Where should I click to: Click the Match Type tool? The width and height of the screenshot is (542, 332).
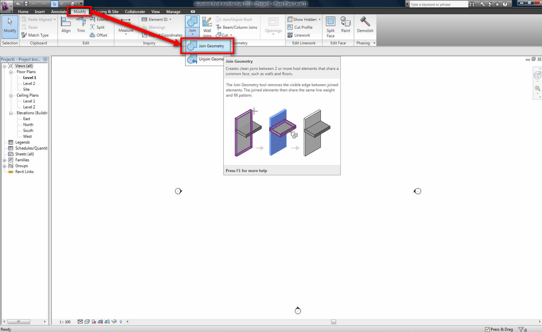point(35,35)
